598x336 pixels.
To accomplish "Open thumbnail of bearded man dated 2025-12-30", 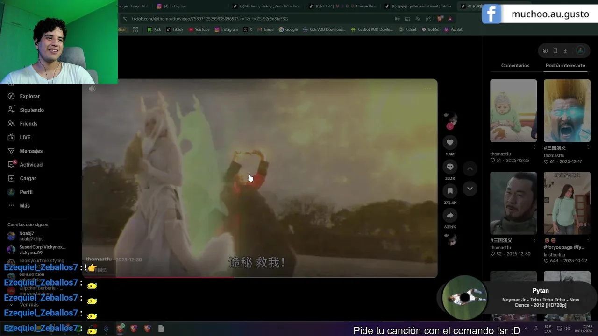I will click(513, 203).
